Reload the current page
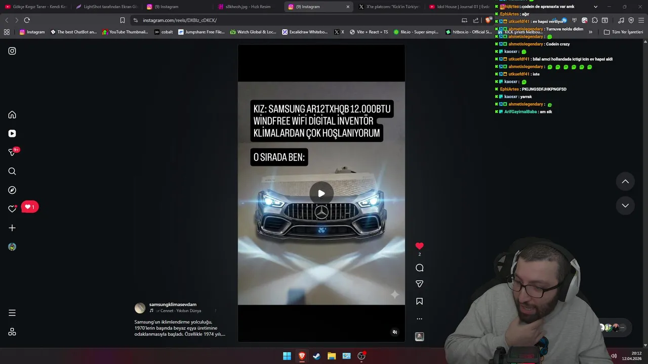The height and width of the screenshot is (364, 648). [x=27, y=20]
